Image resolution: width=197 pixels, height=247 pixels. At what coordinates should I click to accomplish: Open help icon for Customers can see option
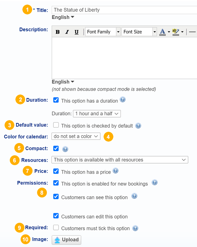(134, 196)
